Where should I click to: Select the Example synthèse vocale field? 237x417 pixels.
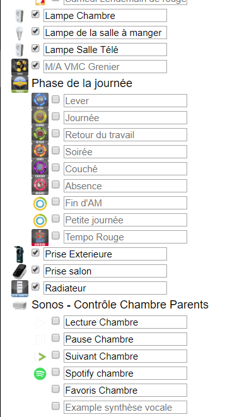click(x=125, y=407)
